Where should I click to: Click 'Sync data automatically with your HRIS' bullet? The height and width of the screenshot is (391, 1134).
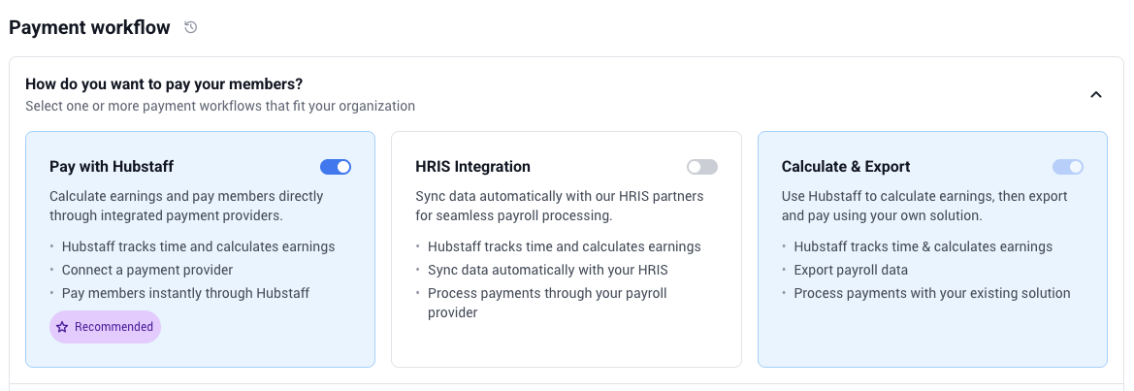click(x=547, y=270)
